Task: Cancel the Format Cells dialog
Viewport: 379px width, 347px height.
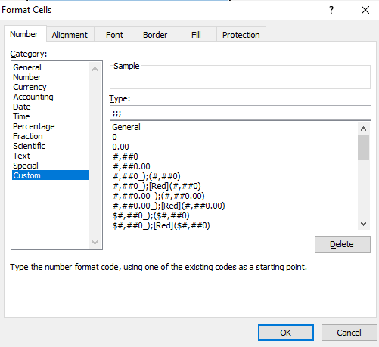Action: pyautogui.click(x=349, y=333)
